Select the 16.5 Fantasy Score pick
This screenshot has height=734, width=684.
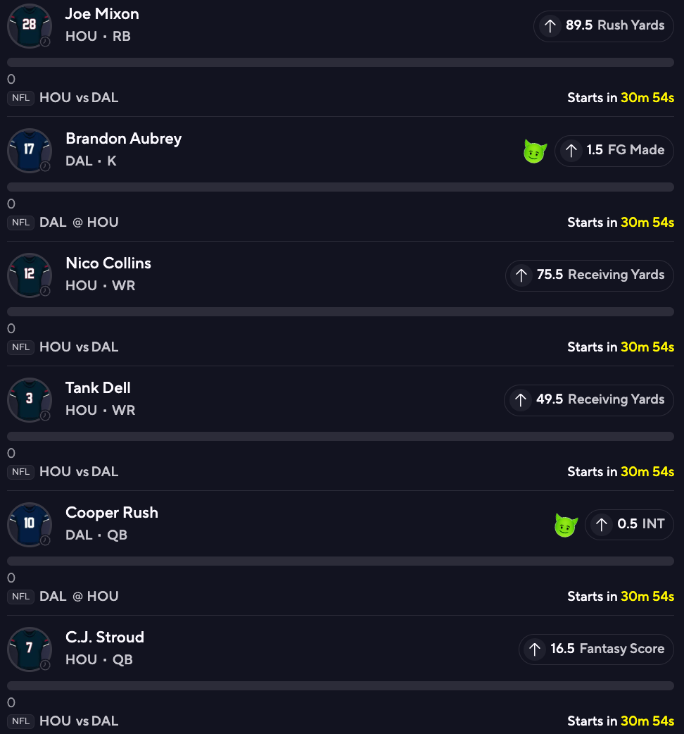pyautogui.click(x=596, y=649)
